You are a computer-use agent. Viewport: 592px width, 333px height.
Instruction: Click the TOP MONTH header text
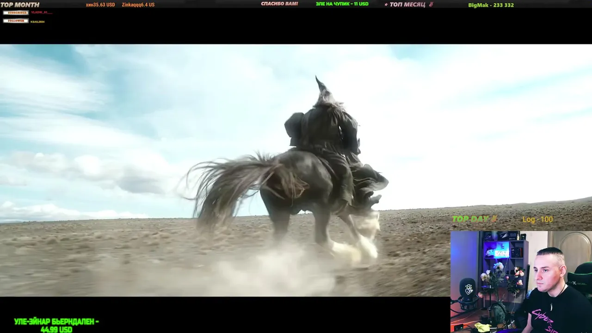[20, 5]
